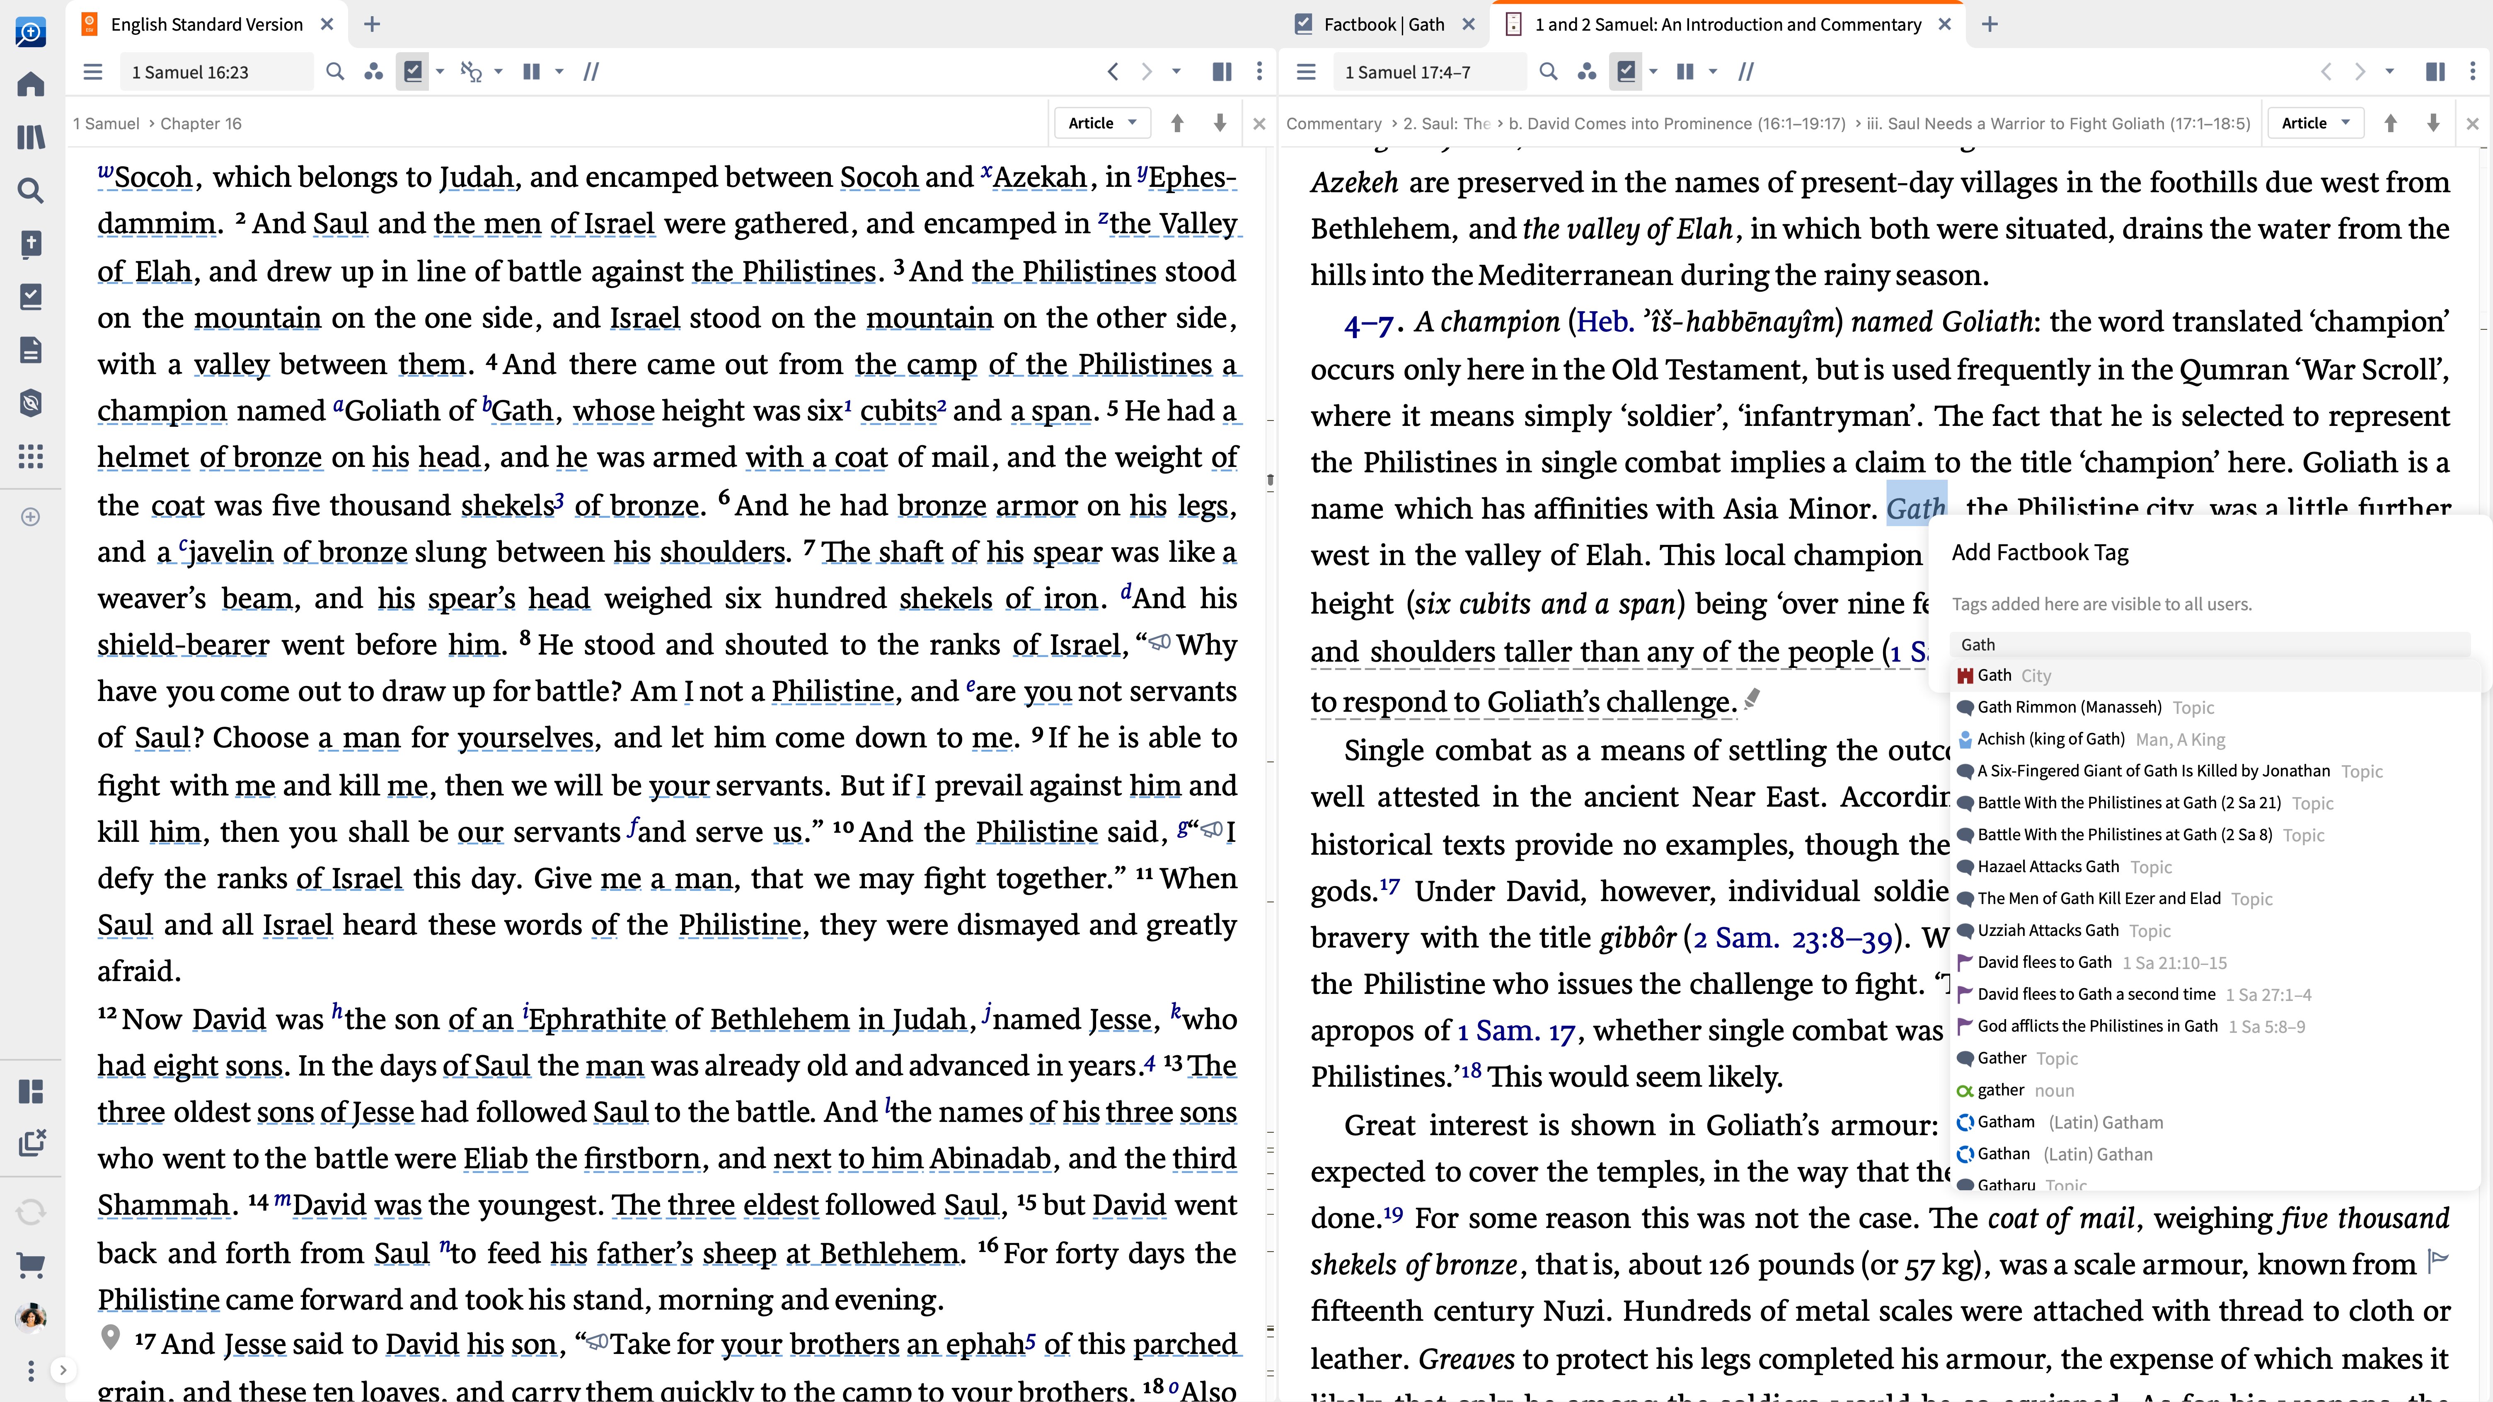Open the Search tool in sidebar

pos(31,190)
